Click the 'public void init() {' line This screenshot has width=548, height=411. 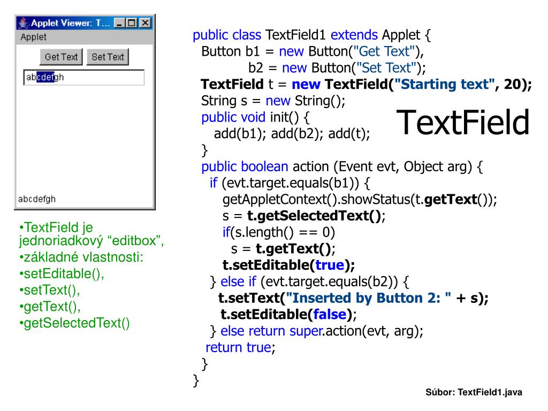(x=255, y=117)
